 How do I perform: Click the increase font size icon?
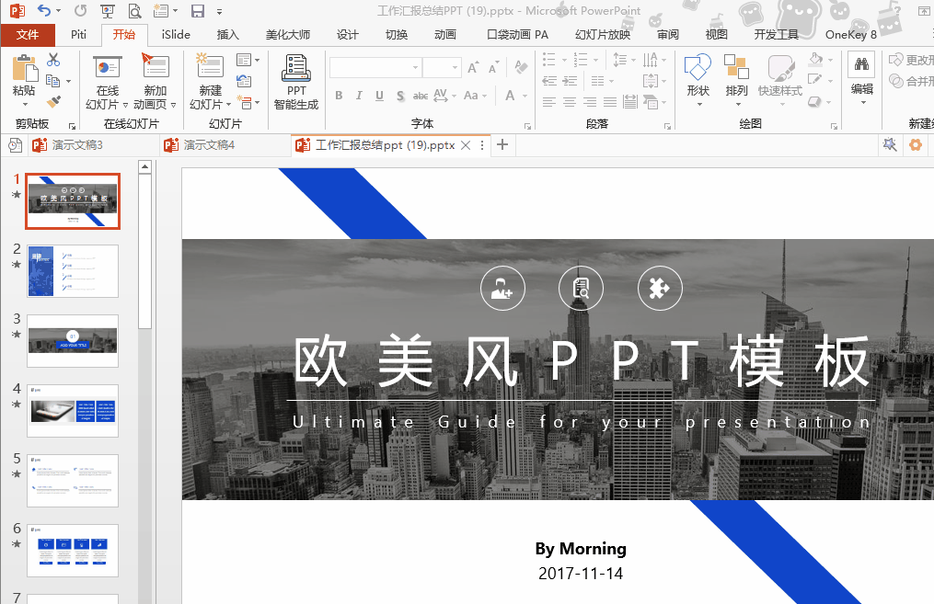point(473,67)
